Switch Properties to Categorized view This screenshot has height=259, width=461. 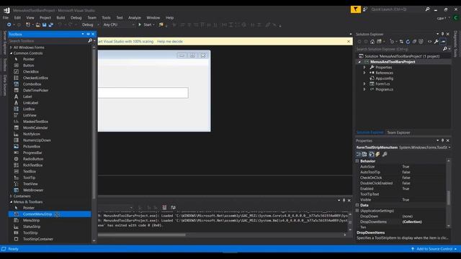pos(359,154)
